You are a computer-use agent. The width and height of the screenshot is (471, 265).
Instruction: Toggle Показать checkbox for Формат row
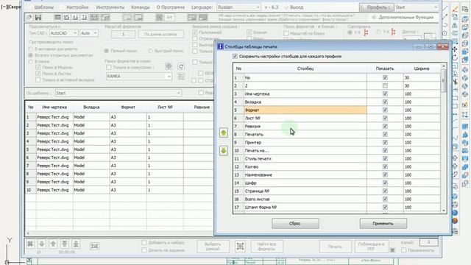385,110
